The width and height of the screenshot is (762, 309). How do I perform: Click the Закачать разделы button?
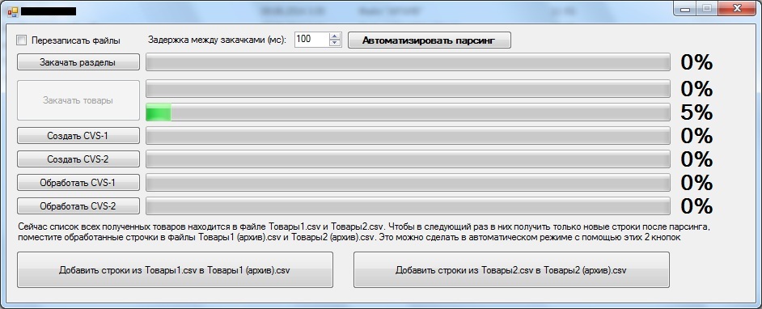click(x=78, y=62)
